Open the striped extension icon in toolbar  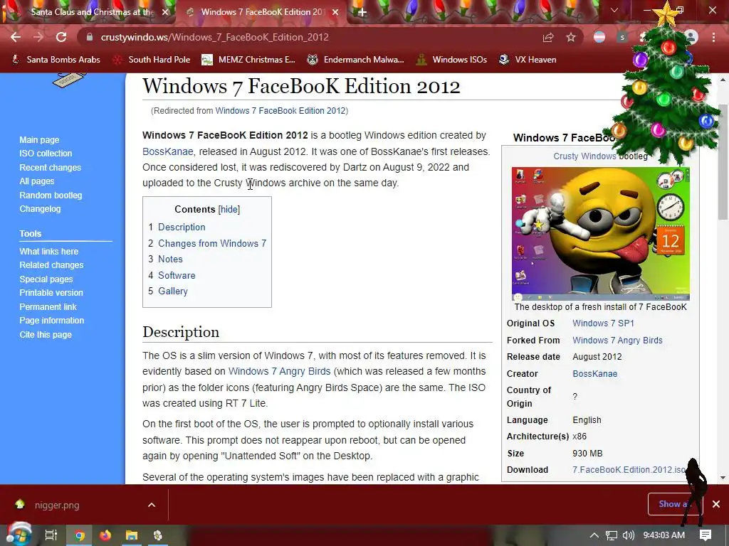click(599, 37)
